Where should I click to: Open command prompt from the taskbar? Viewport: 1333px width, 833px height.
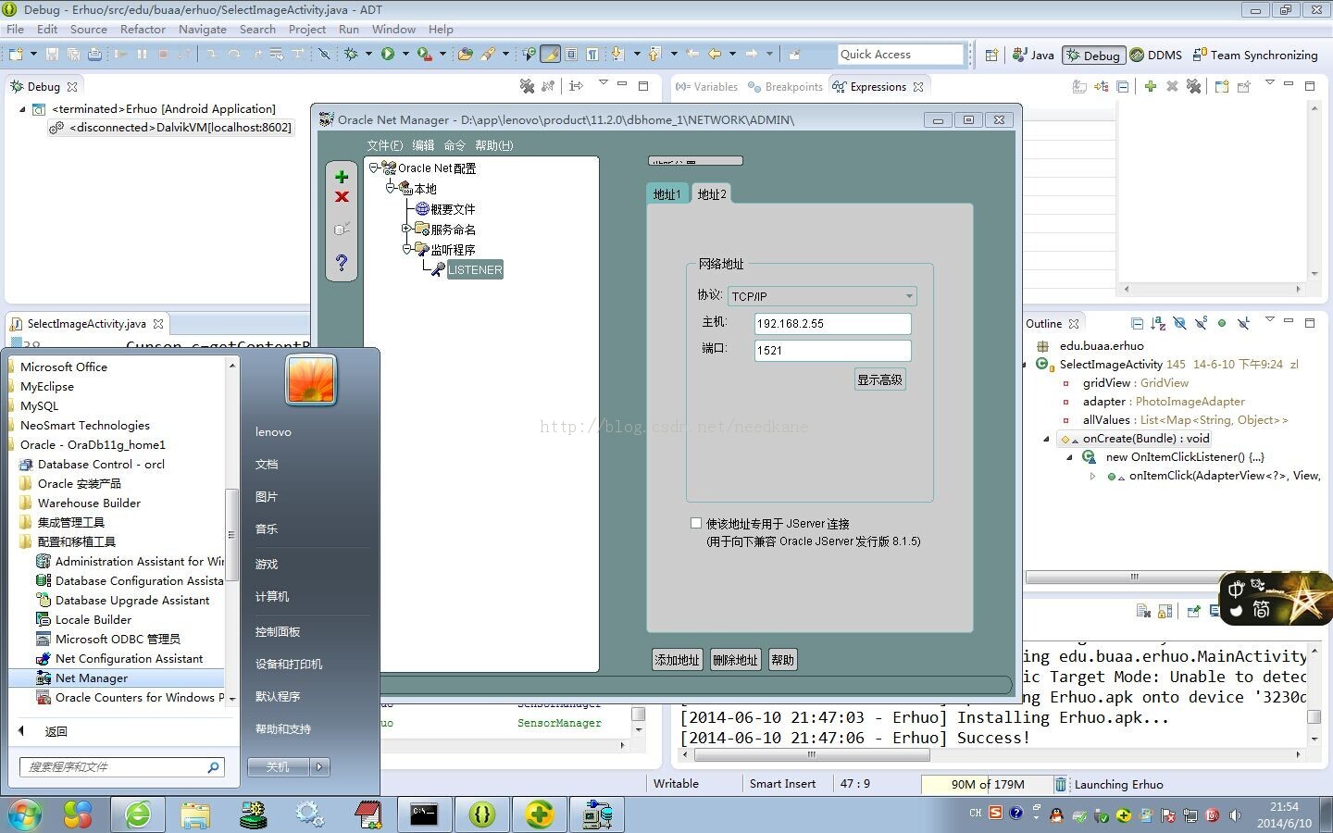tap(424, 814)
